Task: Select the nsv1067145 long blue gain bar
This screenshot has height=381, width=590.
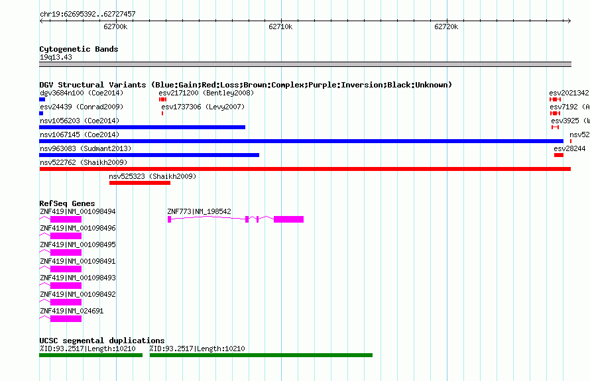Action: (x=301, y=141)
